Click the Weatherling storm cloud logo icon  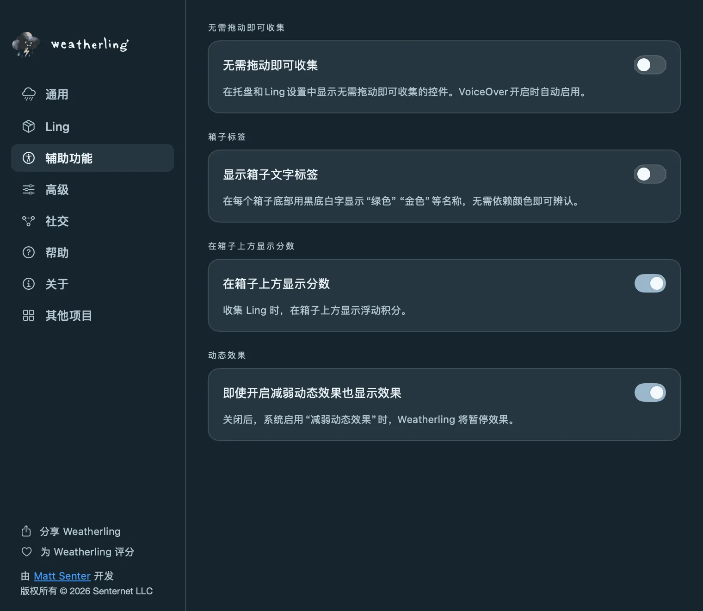26,44
